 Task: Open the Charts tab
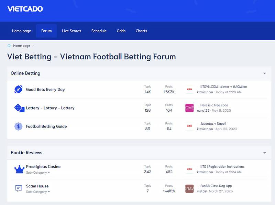click(141, 31)
